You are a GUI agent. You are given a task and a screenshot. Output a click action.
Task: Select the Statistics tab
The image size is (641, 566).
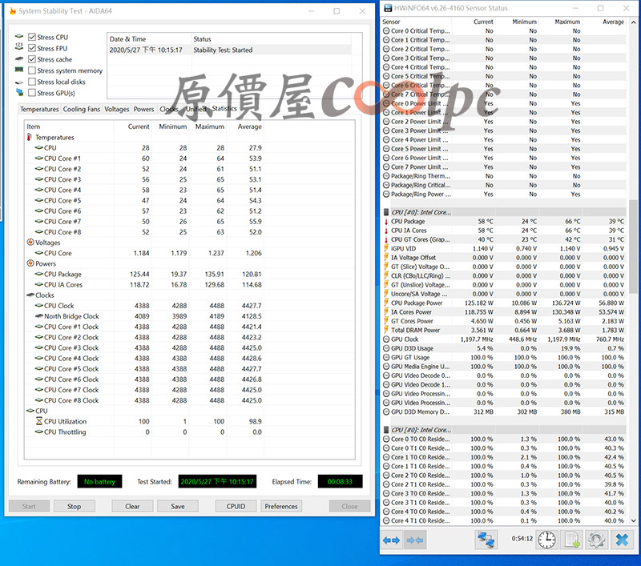(224, 108)
